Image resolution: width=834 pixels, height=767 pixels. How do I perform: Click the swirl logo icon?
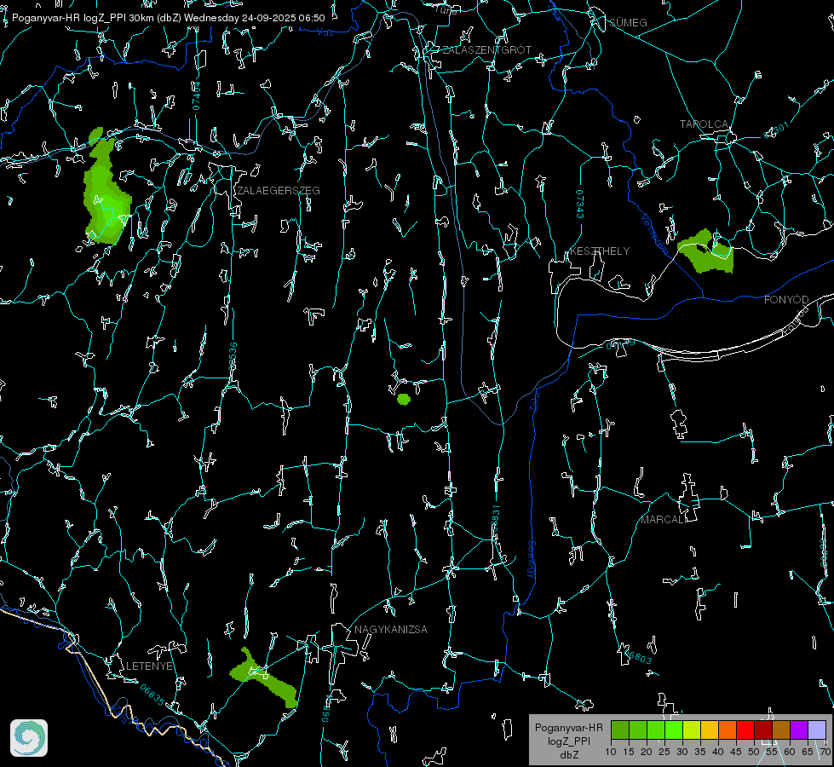pos(29,738)
